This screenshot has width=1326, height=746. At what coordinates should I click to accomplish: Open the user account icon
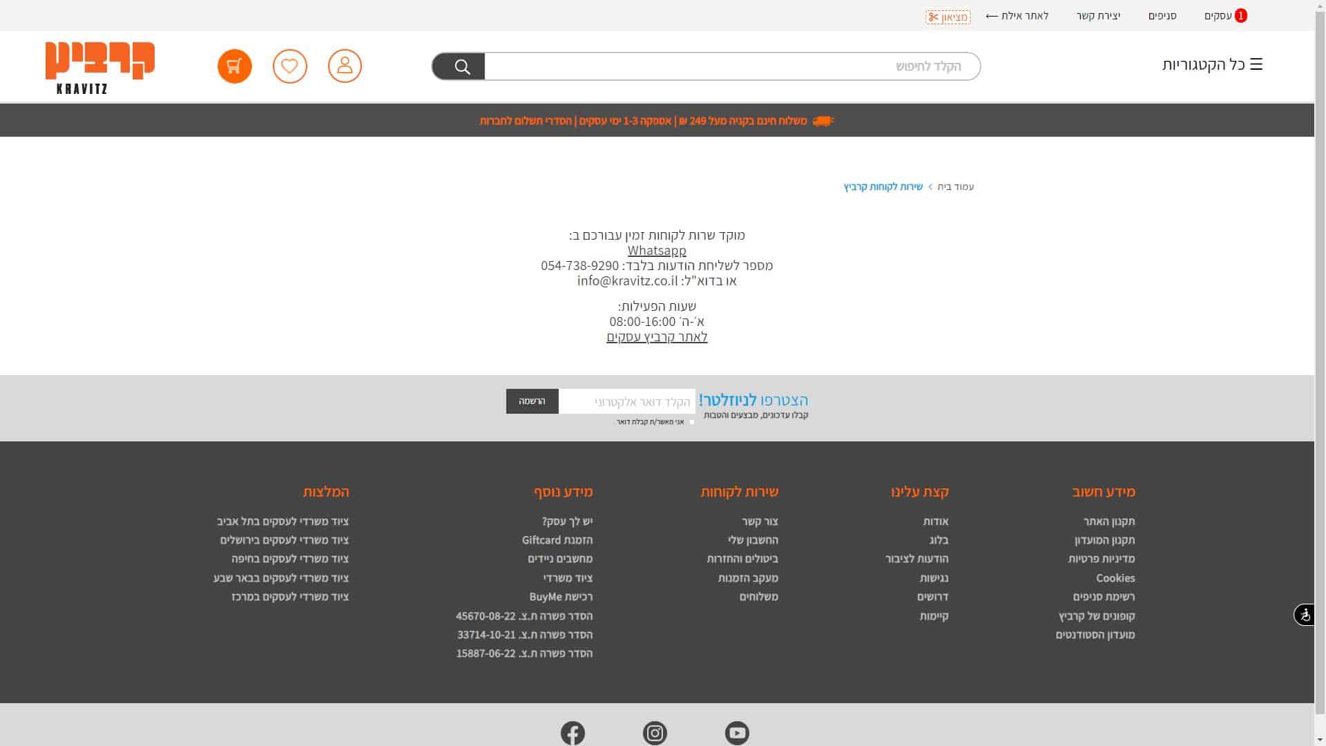pos(345,66)
